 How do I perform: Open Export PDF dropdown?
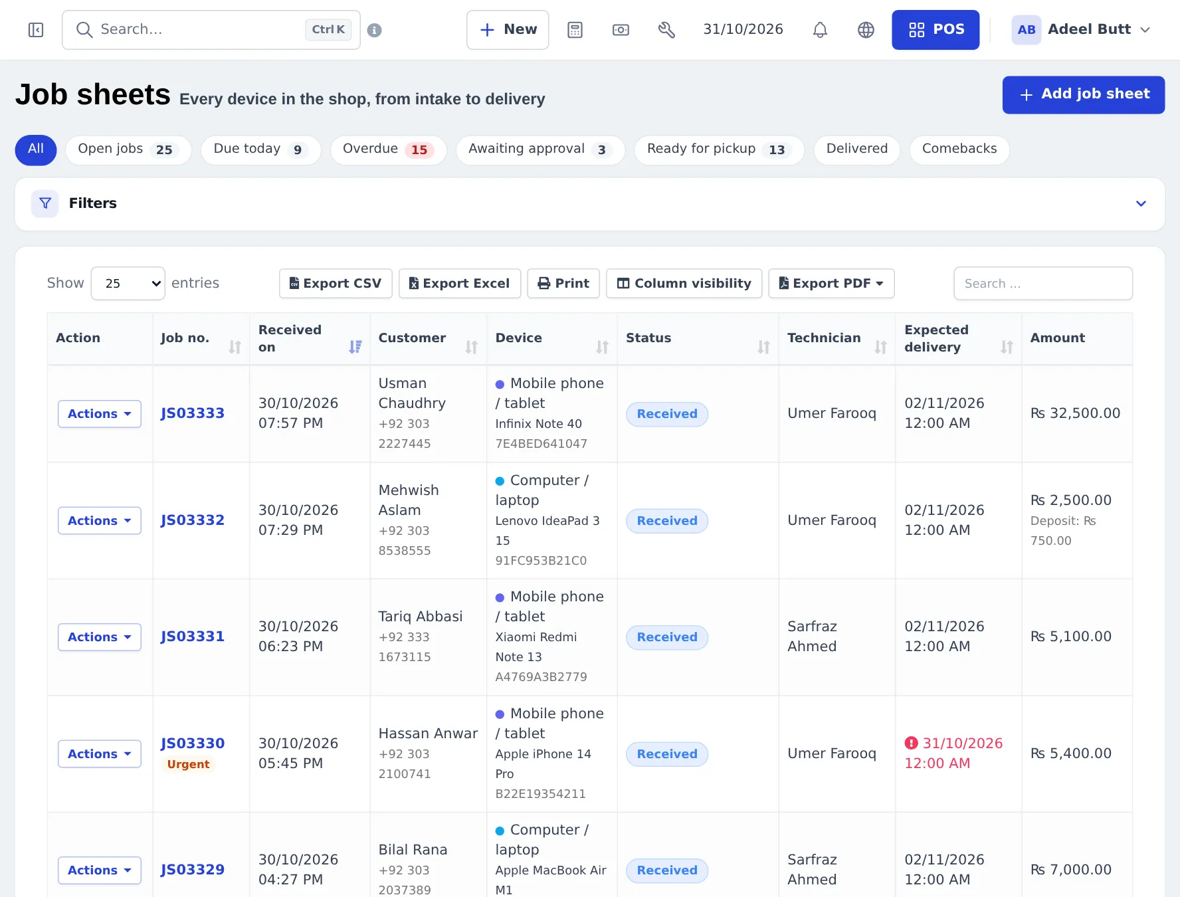click(x=831, y=283)
